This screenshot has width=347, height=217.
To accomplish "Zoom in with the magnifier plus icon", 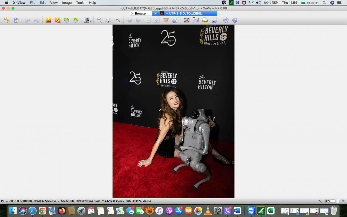I will pos(100,20).
